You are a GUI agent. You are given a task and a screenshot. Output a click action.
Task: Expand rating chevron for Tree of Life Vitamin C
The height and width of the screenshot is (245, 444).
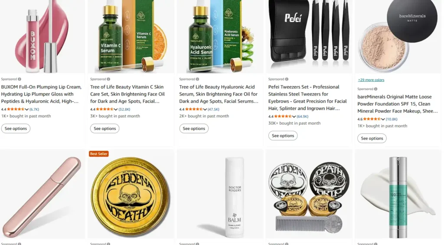[x=115, y=109]
